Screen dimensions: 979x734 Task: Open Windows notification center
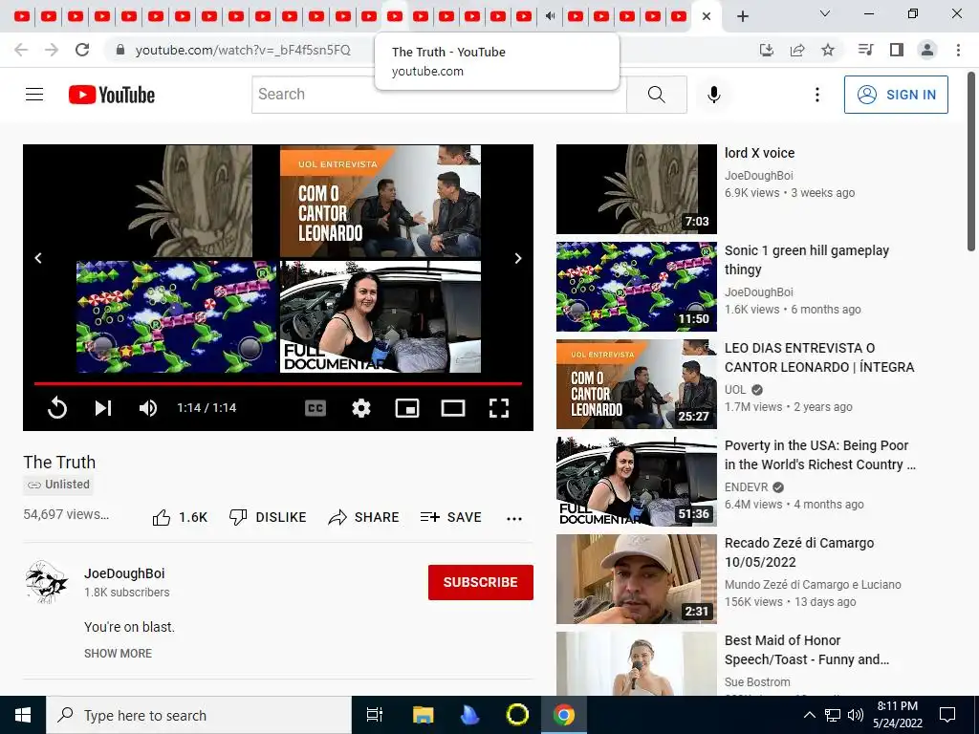pos(947,715)
